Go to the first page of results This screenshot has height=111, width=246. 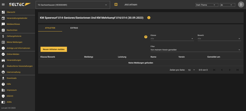214,70
